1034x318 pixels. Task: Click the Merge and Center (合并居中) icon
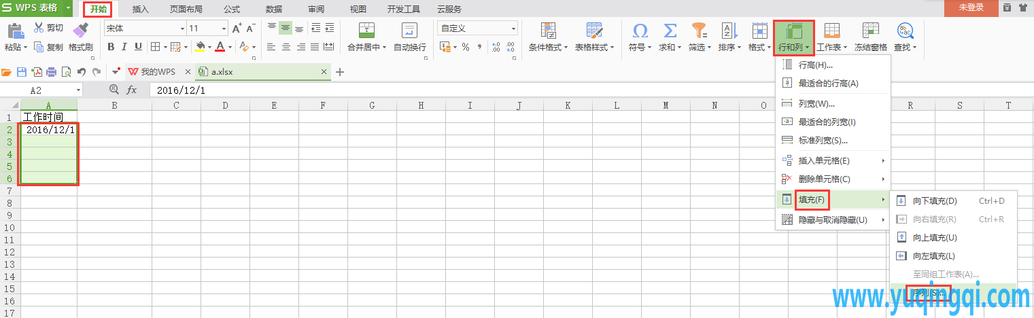pyautogui.click(x=367, y=31)
